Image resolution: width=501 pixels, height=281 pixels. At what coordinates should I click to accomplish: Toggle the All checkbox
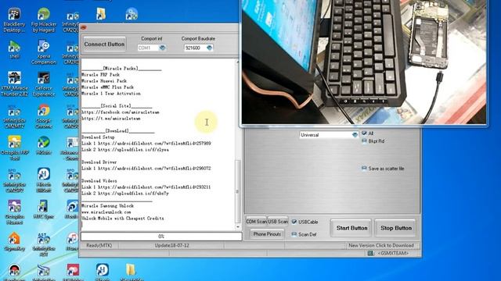click(364, 133)
